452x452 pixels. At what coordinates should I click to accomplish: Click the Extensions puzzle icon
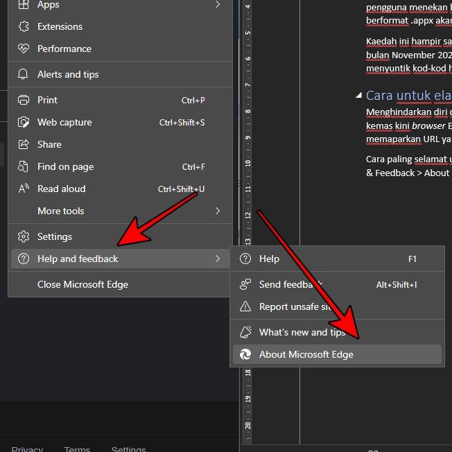(24, 26)
